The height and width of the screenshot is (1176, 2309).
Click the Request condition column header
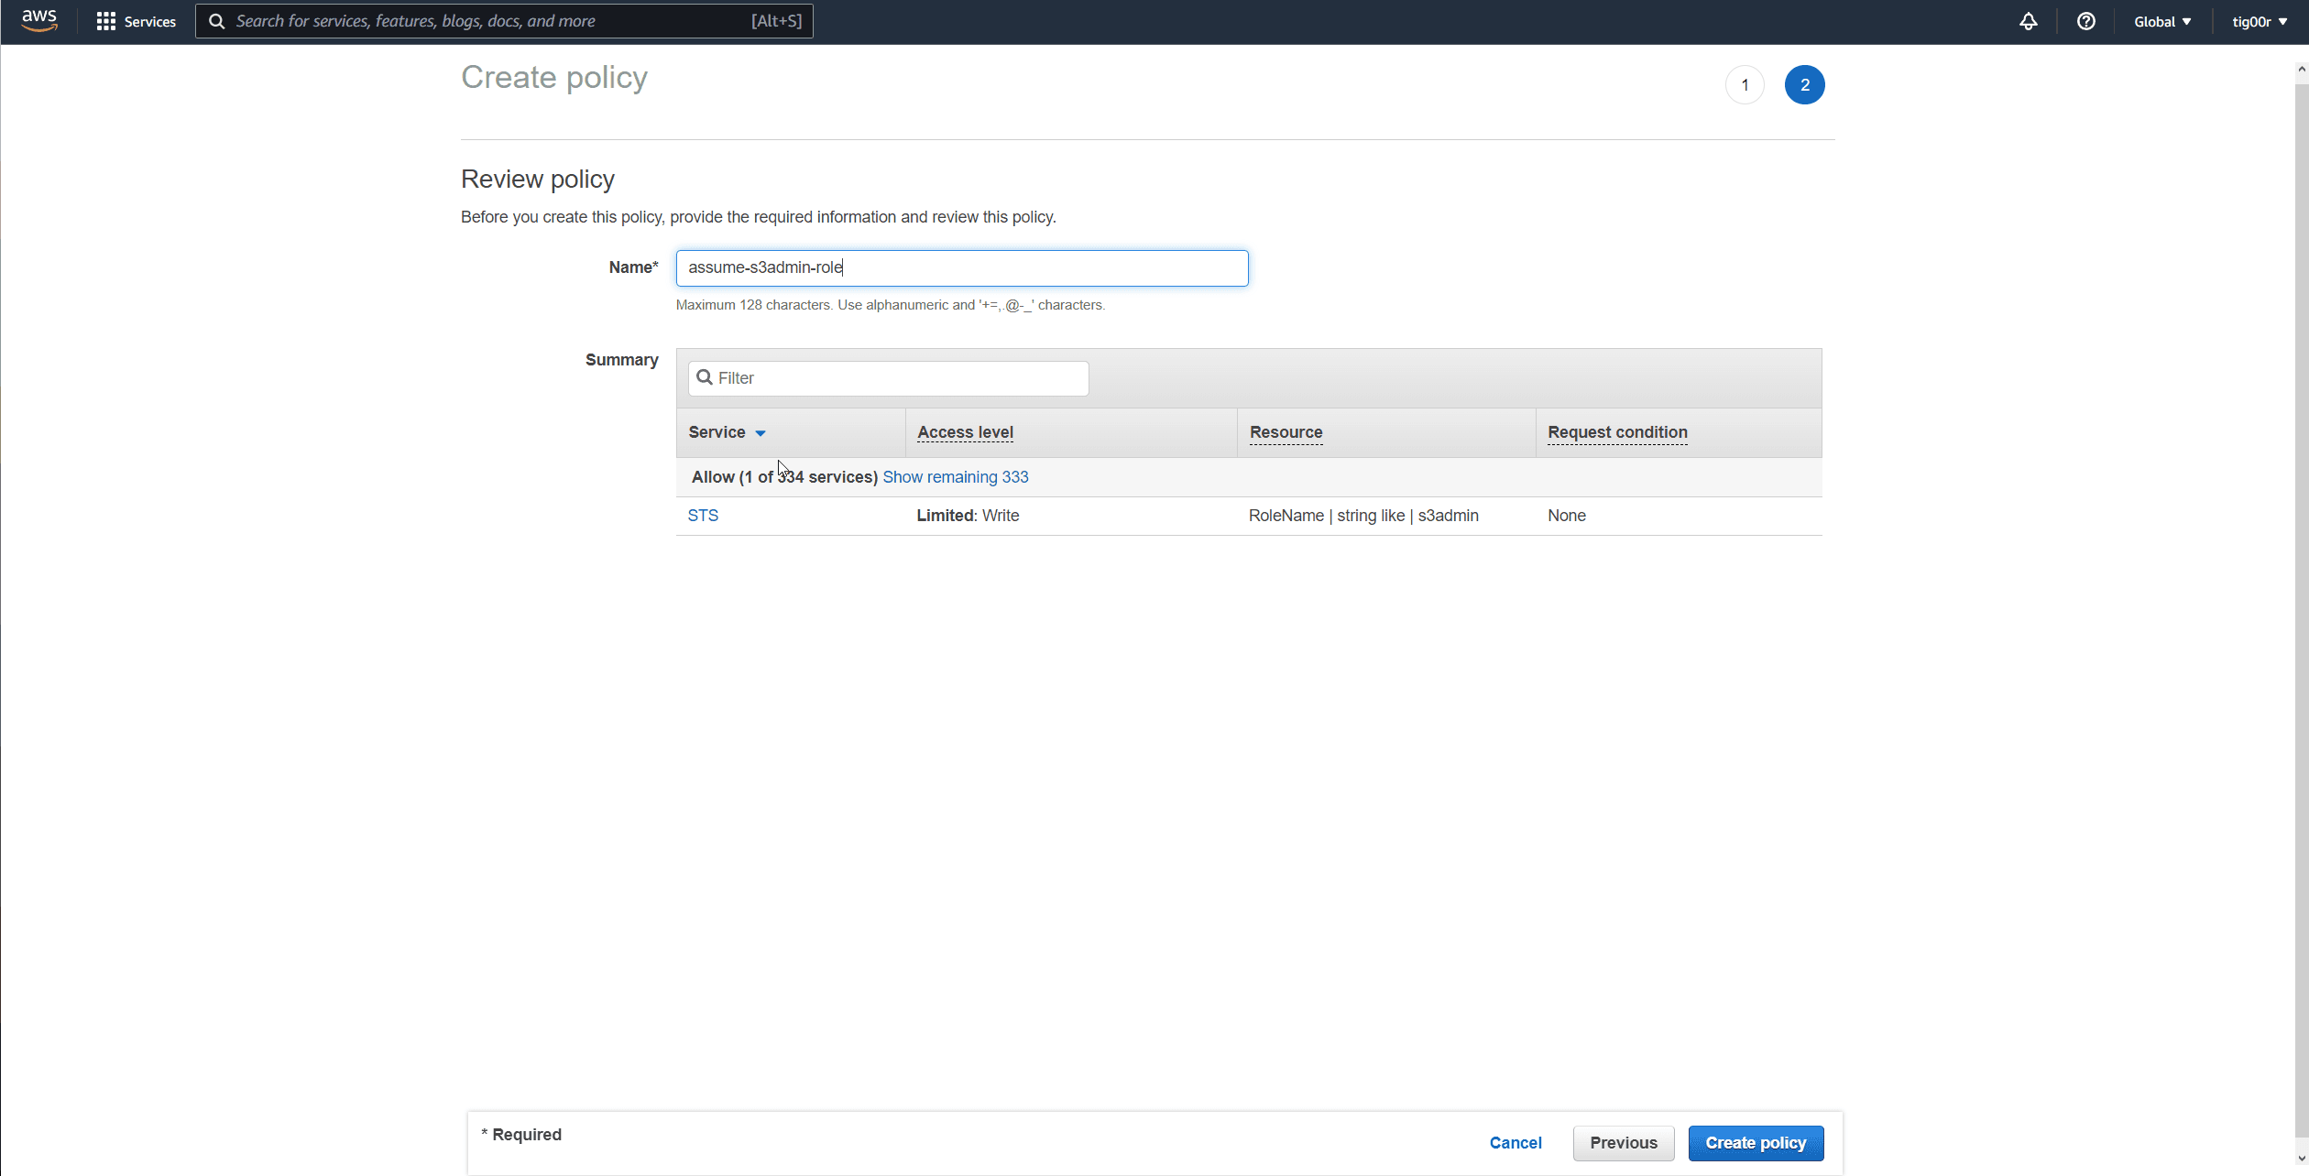tap(1617, 432)
